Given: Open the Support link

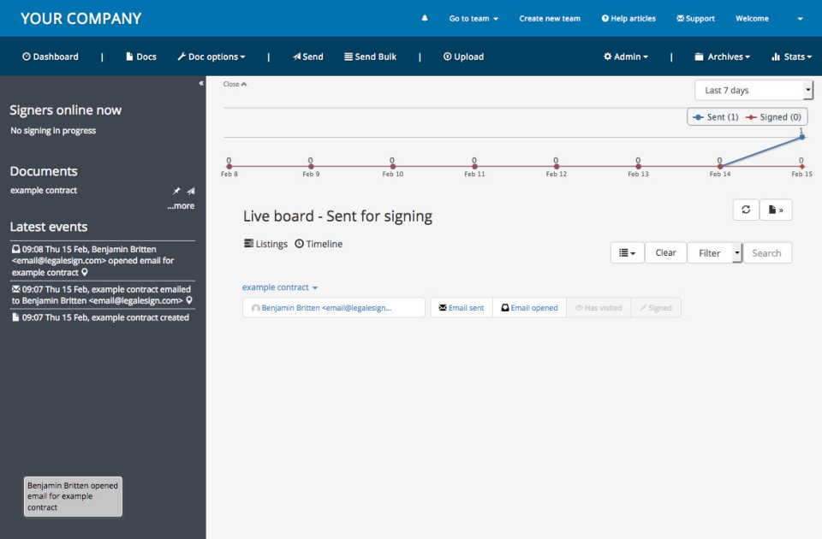Looking at the screenshot, I should [x=695, y=18].
